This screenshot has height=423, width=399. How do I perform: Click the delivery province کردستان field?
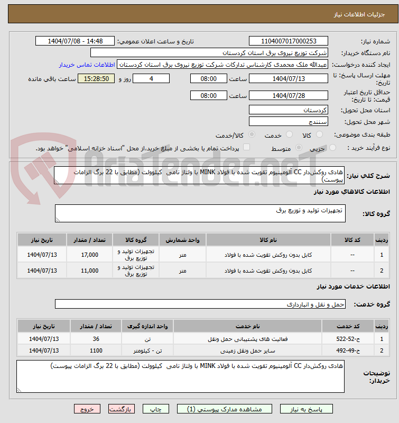click(x=289, y=110)
